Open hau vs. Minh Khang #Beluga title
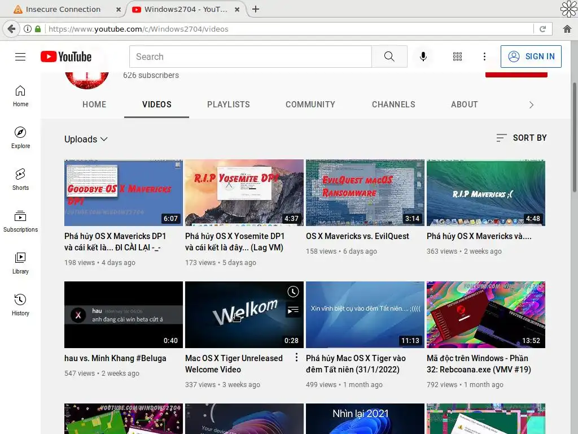578x434 pixels. pyautogui.click(x=115, y=358)
